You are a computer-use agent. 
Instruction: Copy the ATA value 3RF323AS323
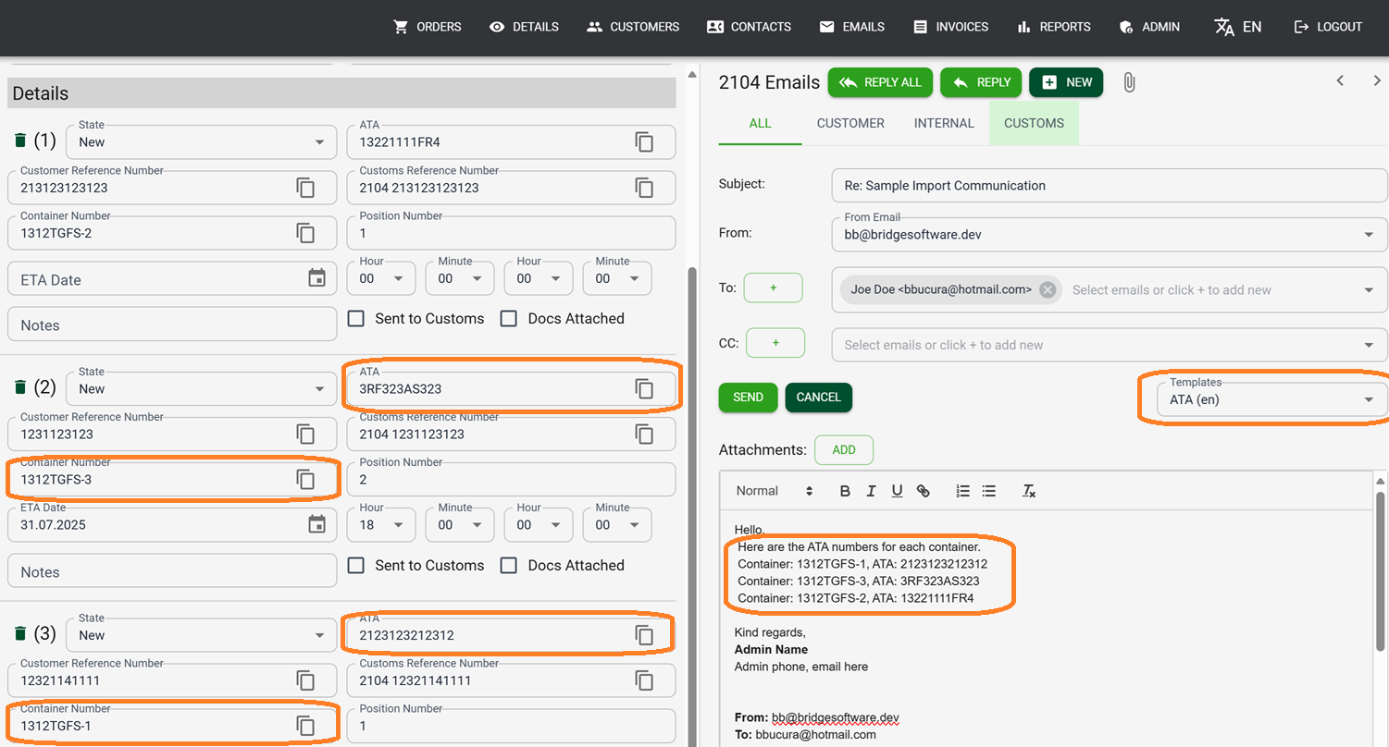pyautogui.click(x=644, y=389)
